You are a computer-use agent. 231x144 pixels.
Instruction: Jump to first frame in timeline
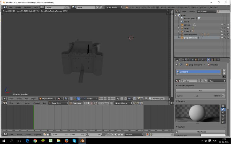tap(106, 134)
